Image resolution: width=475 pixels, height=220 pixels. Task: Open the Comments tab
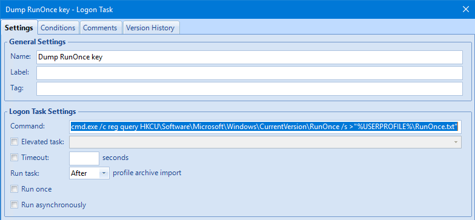[x=101, y=28]
